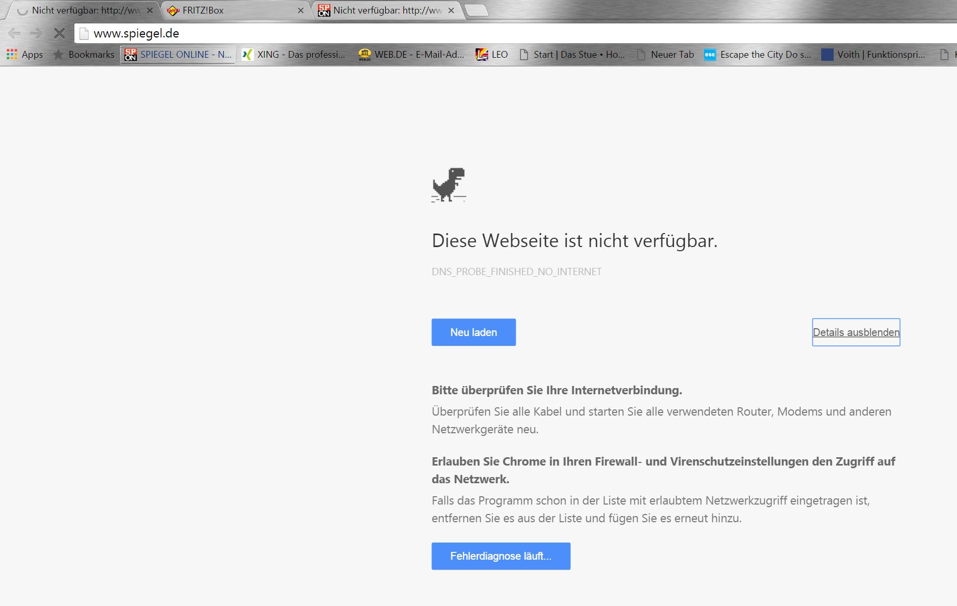The image size is (957, 606).
Task: Click the www.spiegel.de address bar
Action: pyautogui.click(x=515, y=33)
